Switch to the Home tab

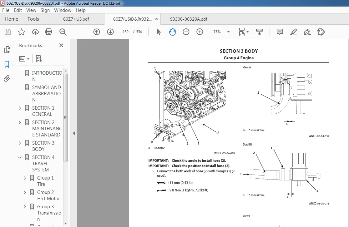point(12,19)
